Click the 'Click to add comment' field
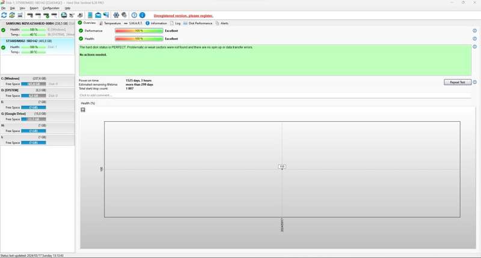 pos(275,95)
